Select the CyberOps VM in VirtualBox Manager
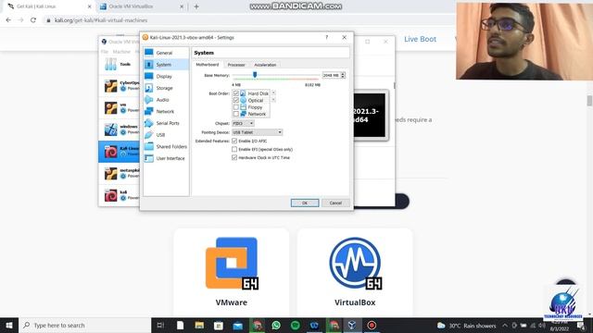The width and height of the screenshot is (593, 333). (x=120, y=86)
